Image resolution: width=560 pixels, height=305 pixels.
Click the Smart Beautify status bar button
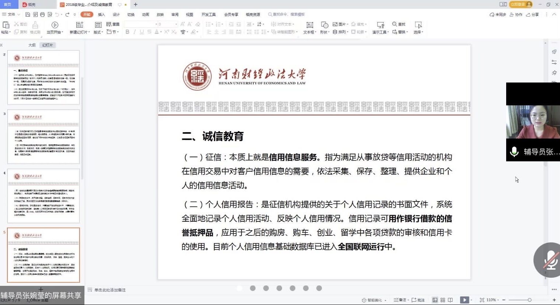pyautogui.click(x=374, y=300)
